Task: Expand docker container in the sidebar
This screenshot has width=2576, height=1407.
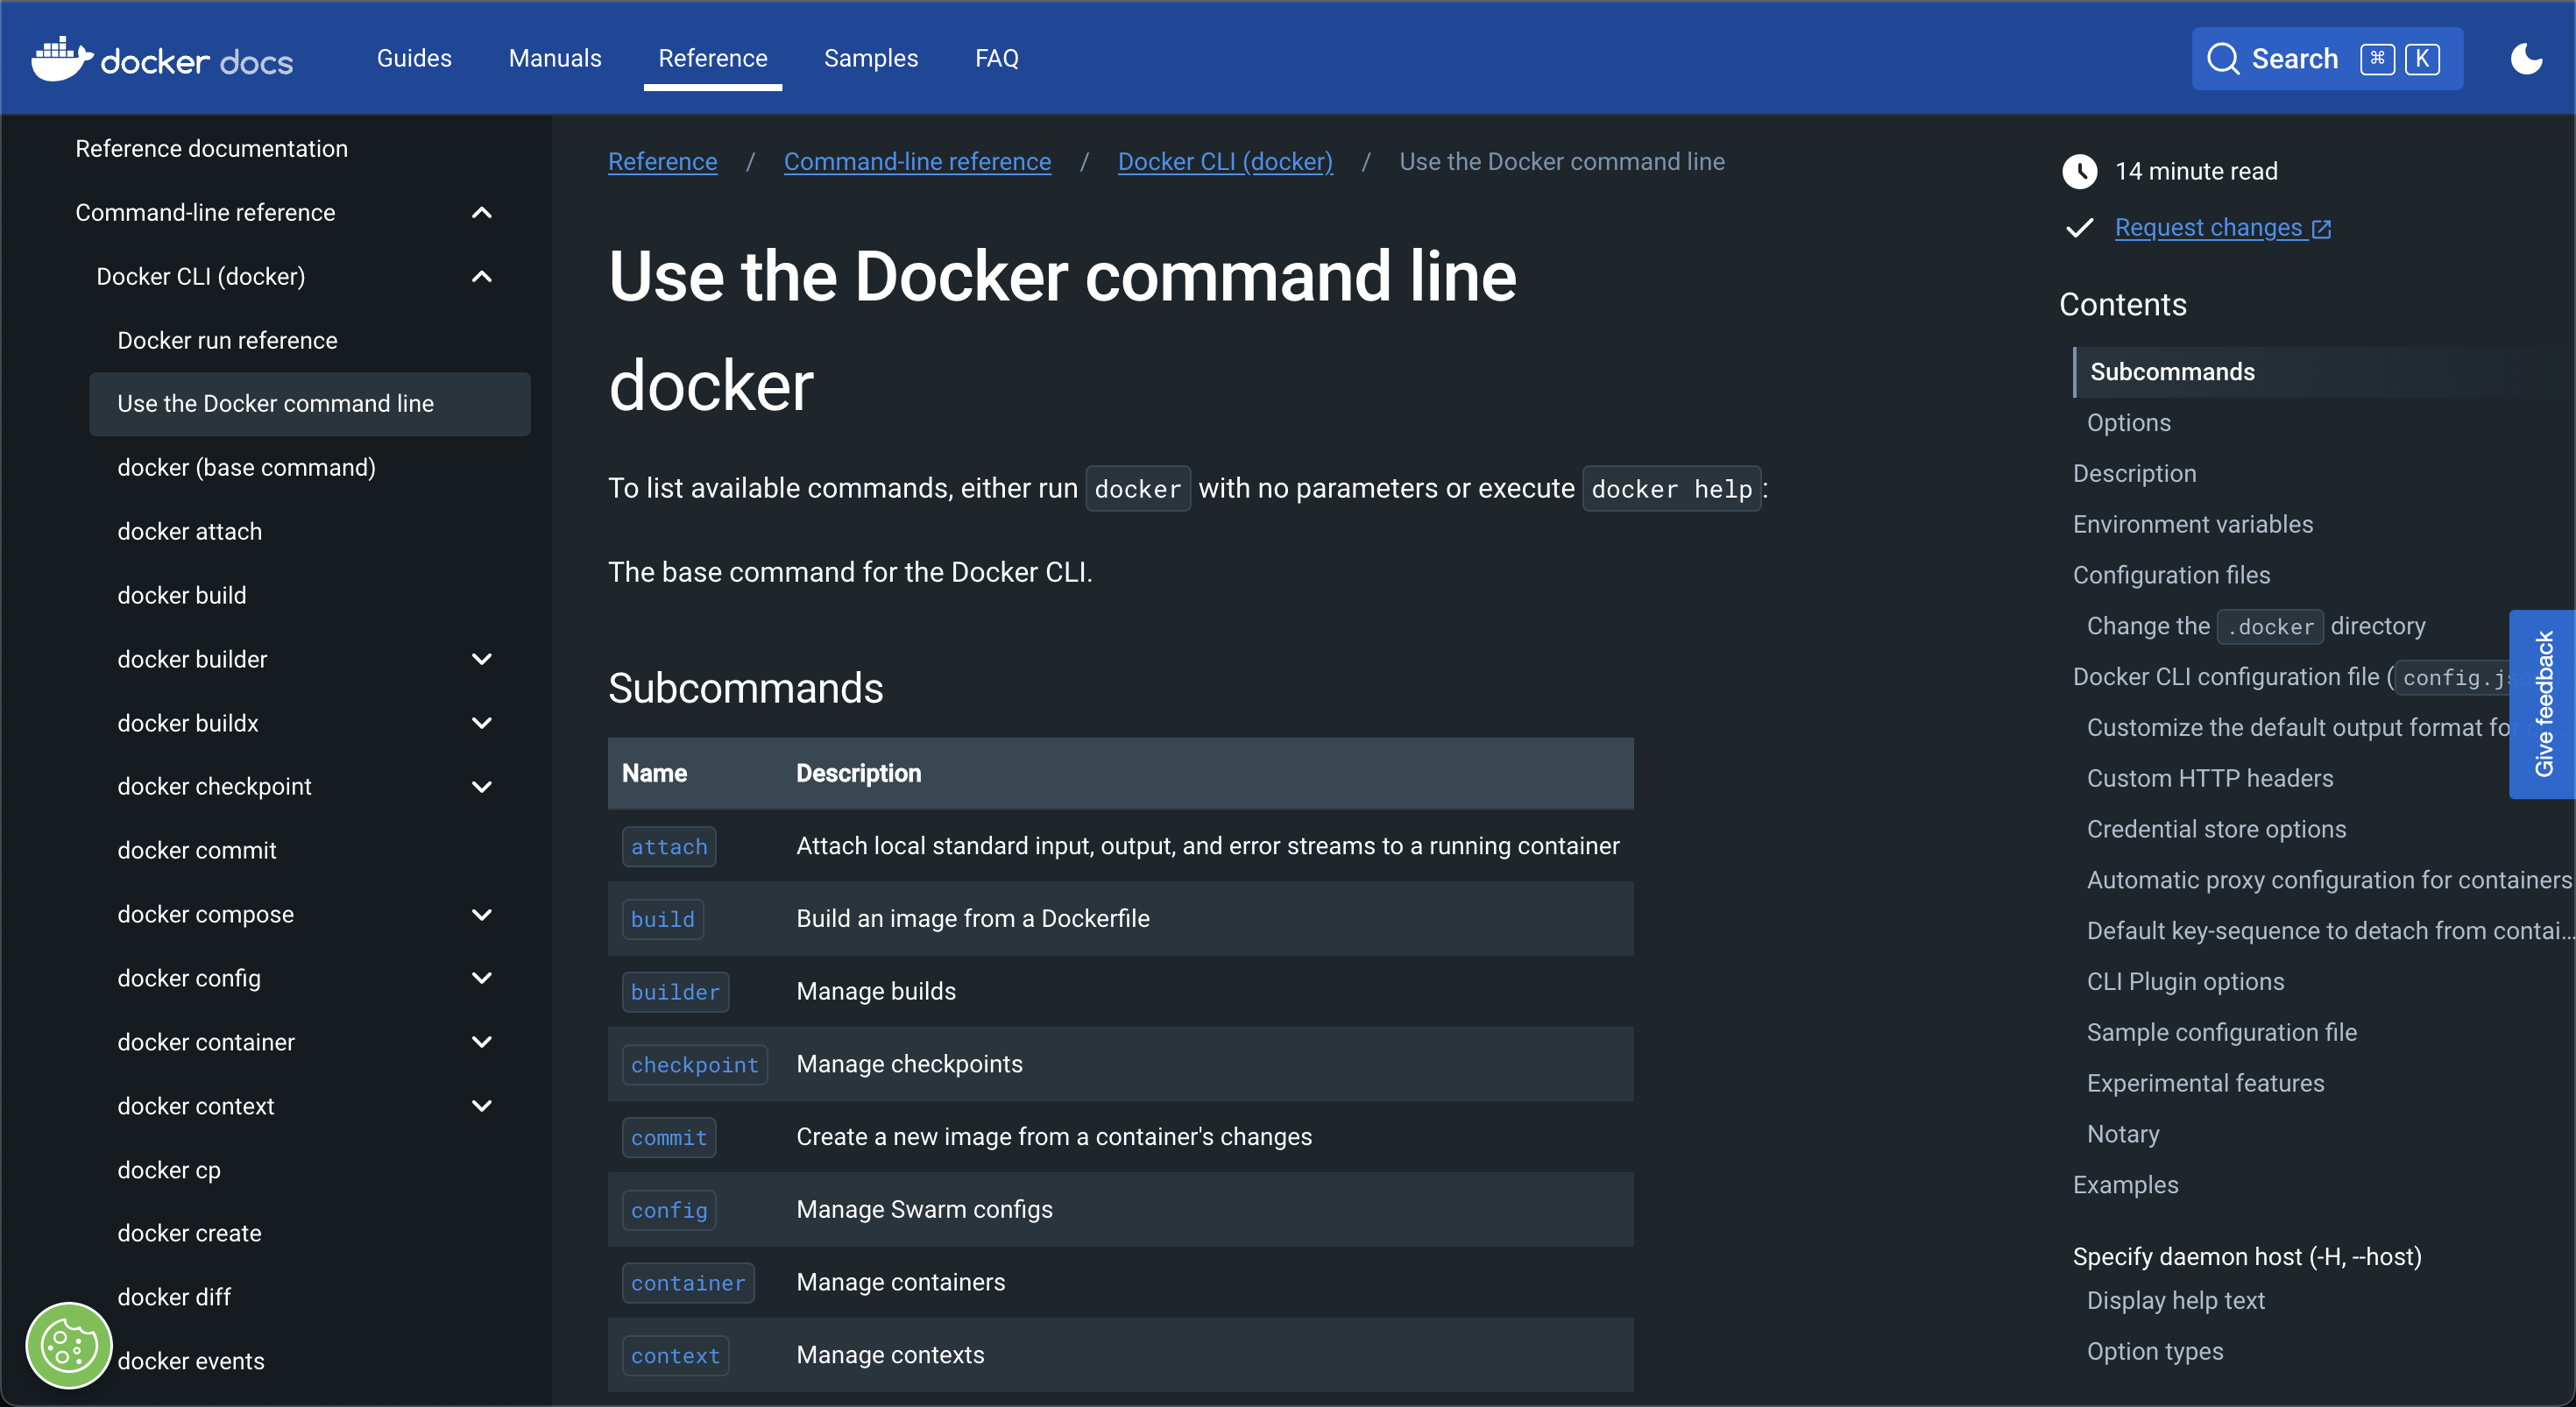Action: point(483,1042)
